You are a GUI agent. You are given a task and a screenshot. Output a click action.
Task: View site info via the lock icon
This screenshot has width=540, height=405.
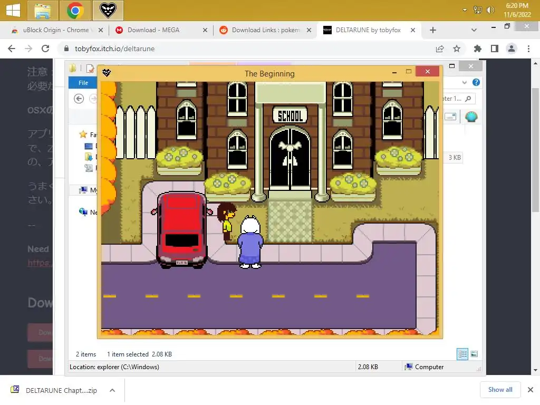click(x=66, y=49)
